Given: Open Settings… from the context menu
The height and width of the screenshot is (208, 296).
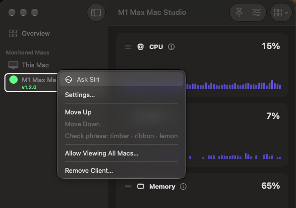Looking at the screenshot, I should click(121, 95).
